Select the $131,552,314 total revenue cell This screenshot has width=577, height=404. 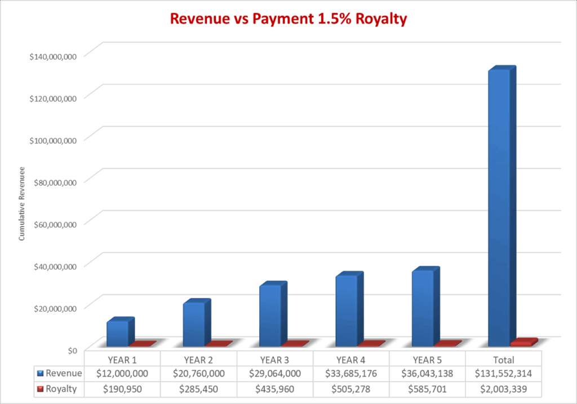503,373
